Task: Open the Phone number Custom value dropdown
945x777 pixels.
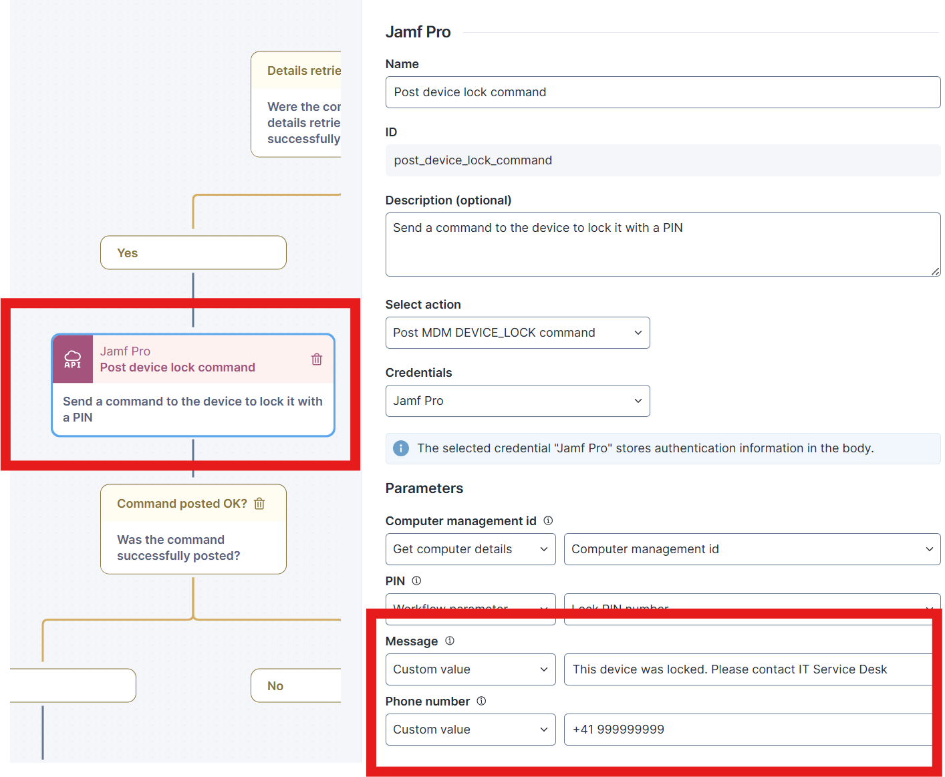Action: pos(470,730)
